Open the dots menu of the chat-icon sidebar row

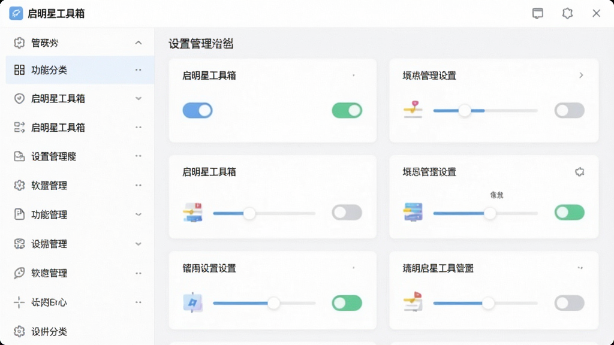[x=139, y=273]
